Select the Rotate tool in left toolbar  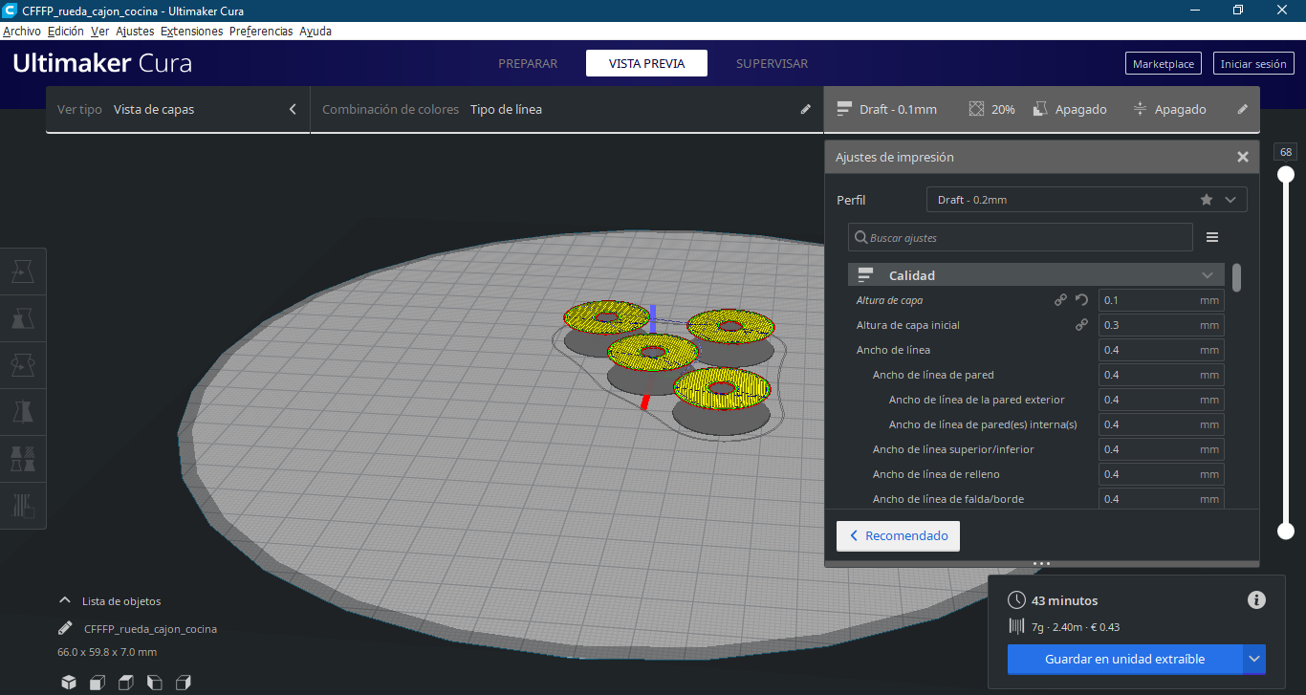pyautogui.click(x=22, y=365)
